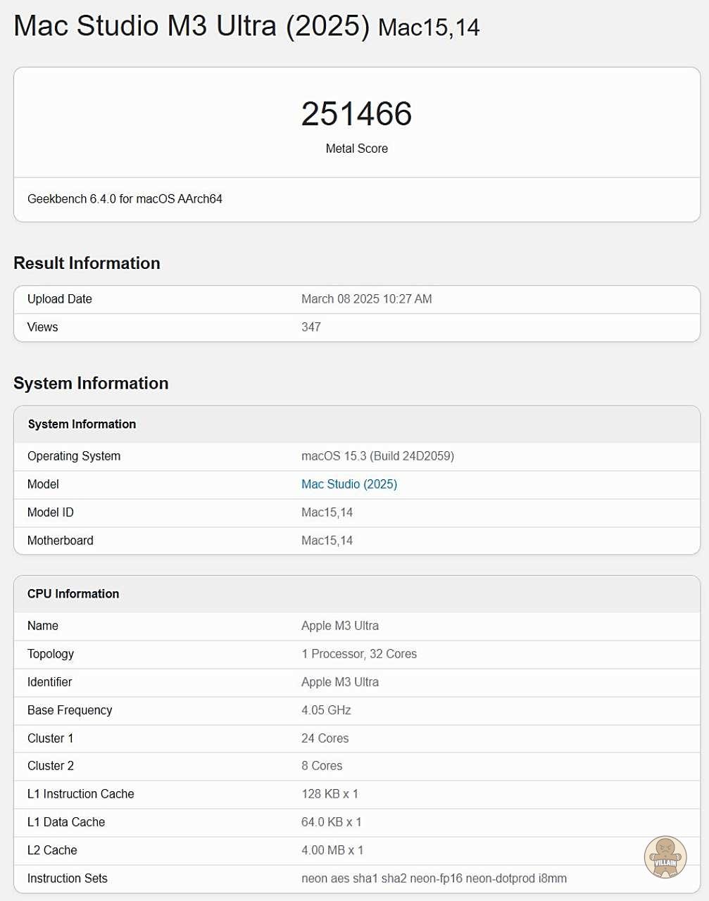Click the Instruction Sets value starting with neon
This screenshot has width=709, height=901.
[x=434, y=878]
